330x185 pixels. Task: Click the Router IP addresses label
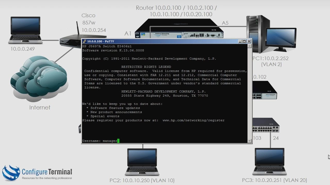tap(177, 11)
